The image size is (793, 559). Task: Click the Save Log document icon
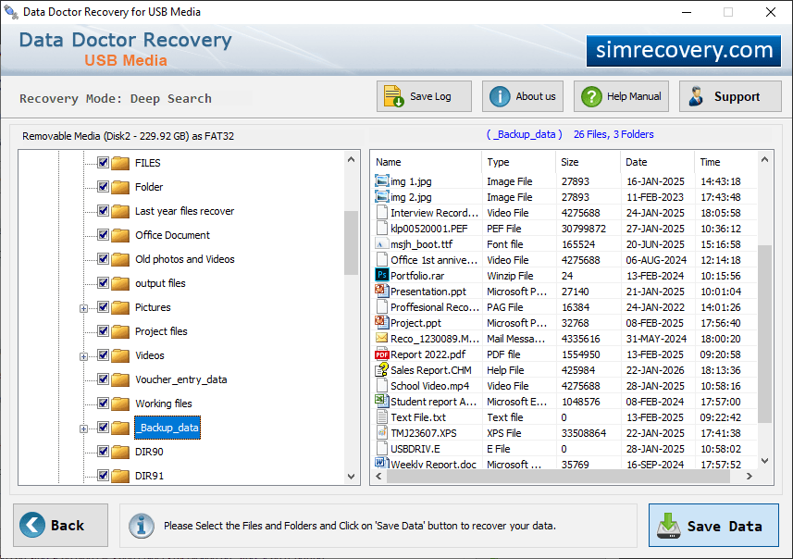[393, 96]
